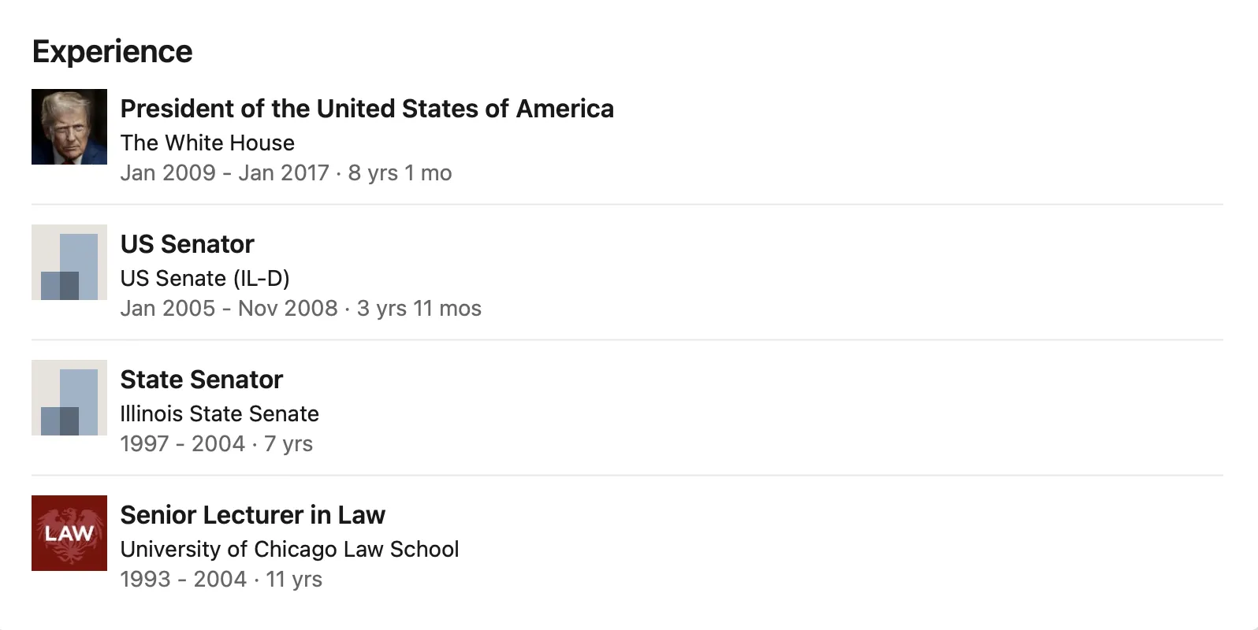The height and width of the screenshot is (630, 1258).
Task: Click the placeholder logo next to State Senator
Action: [69, 398]
